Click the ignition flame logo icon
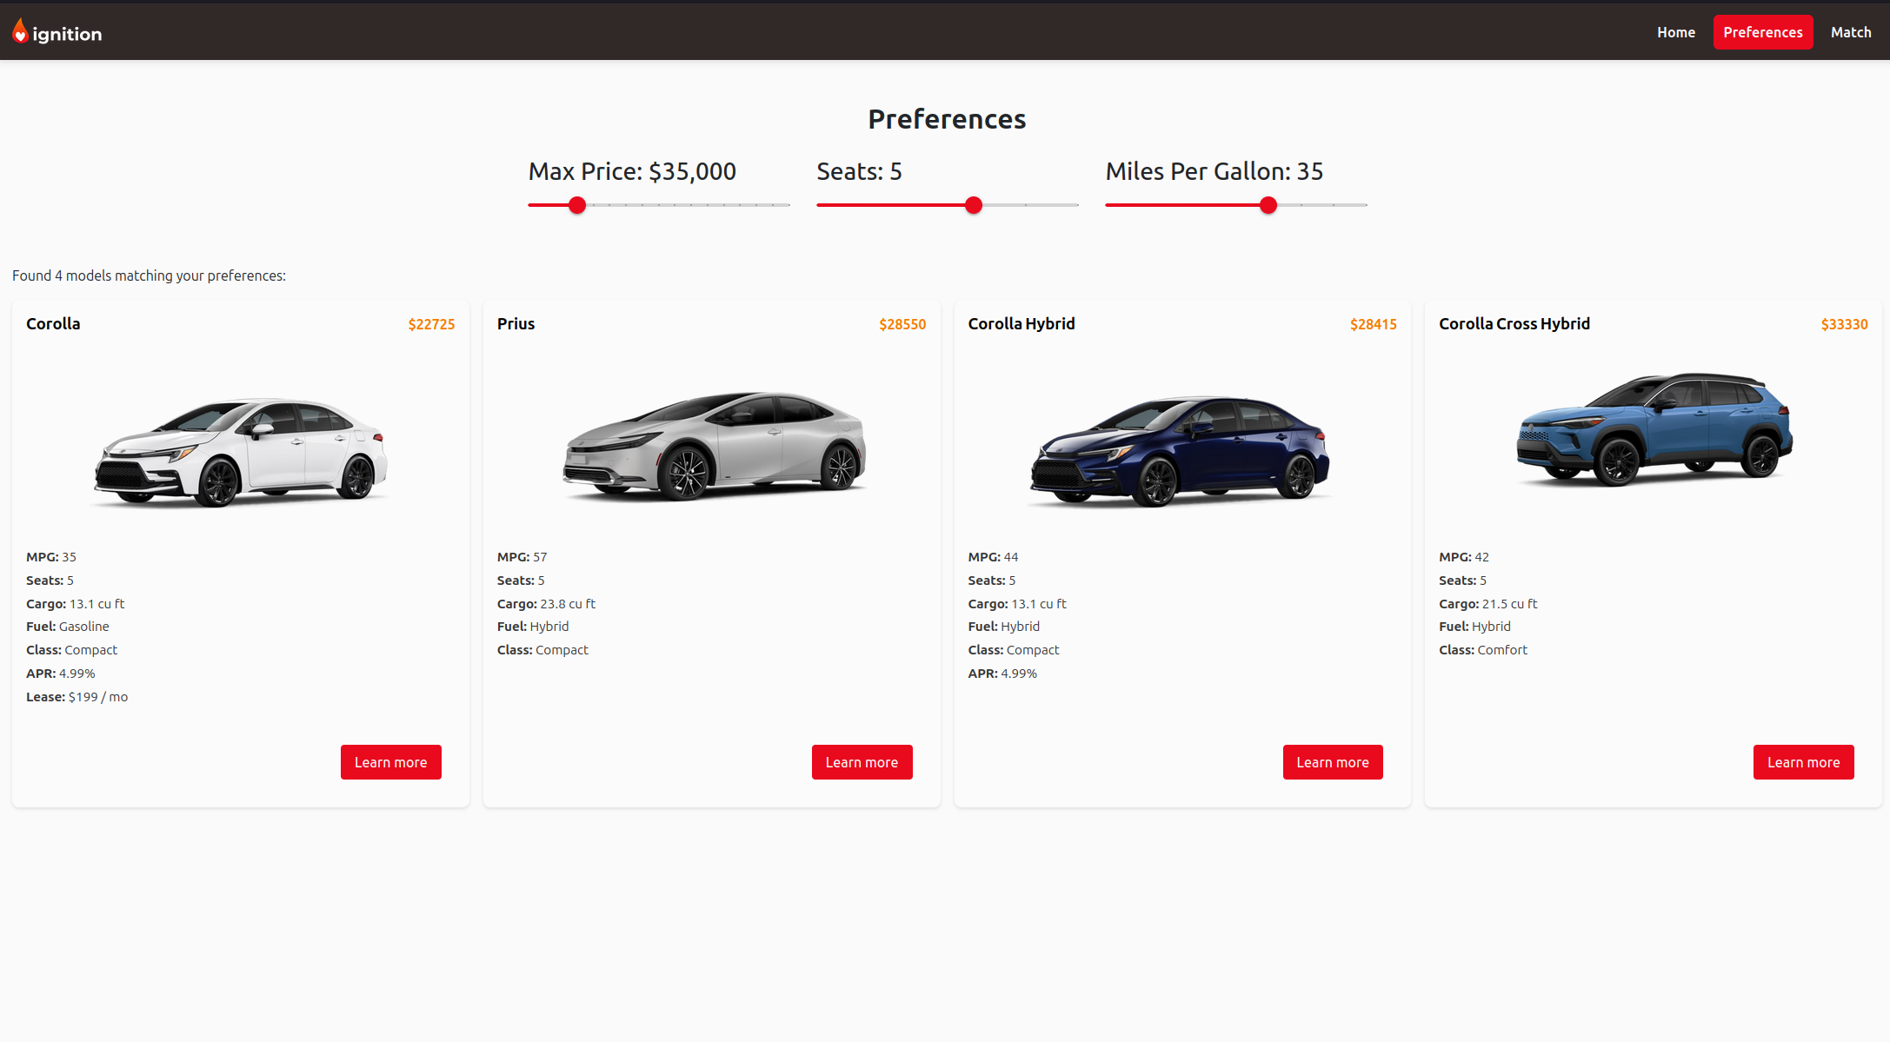Screen dimensions: 1890x1042 (20, 32)
